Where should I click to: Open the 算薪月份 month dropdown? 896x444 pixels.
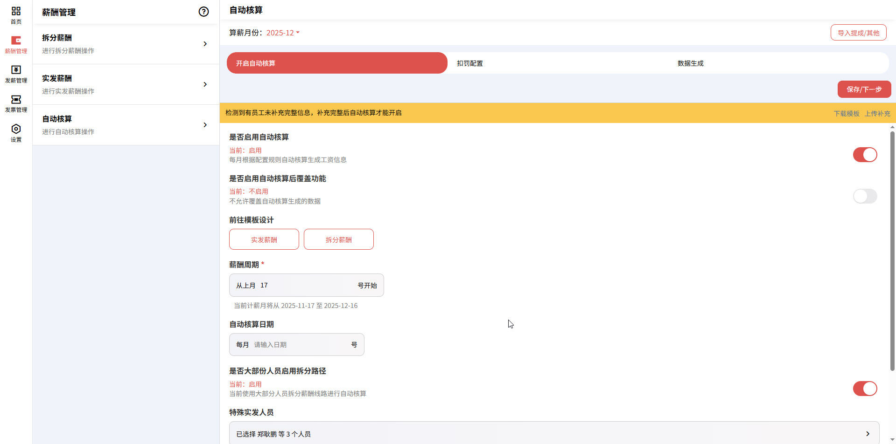coord(282,33)
